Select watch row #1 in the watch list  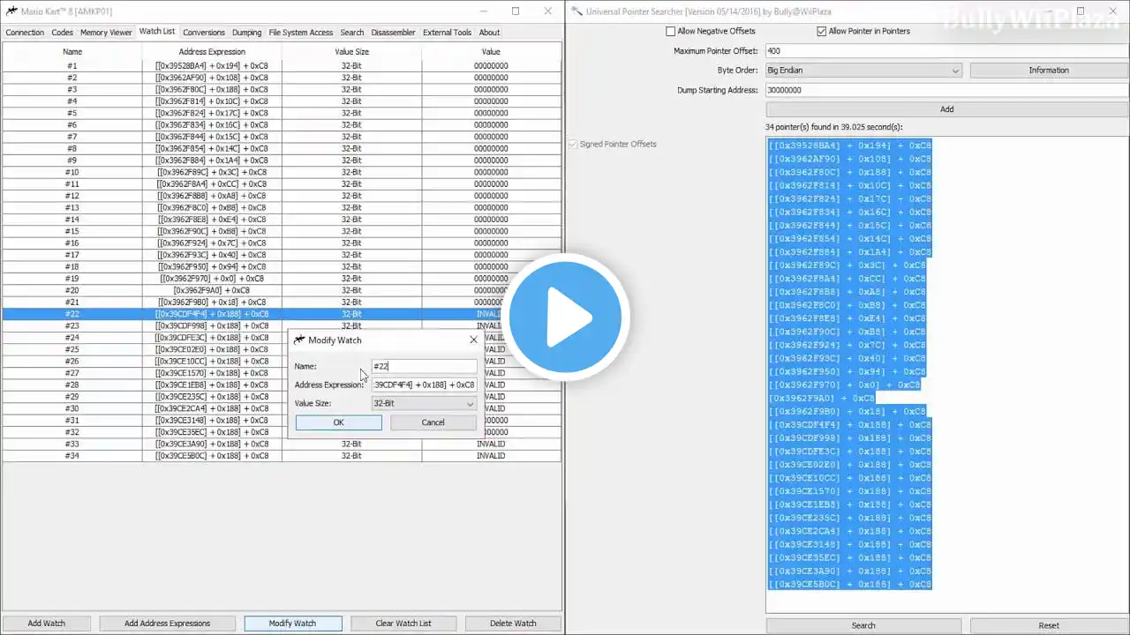282,65
